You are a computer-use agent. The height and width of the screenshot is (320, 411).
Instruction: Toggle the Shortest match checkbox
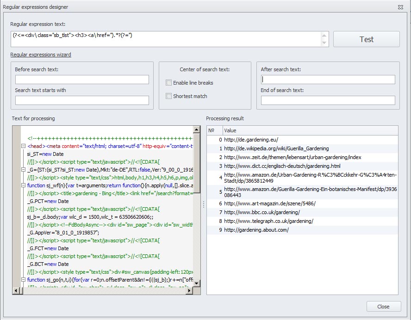coord(168,96)
